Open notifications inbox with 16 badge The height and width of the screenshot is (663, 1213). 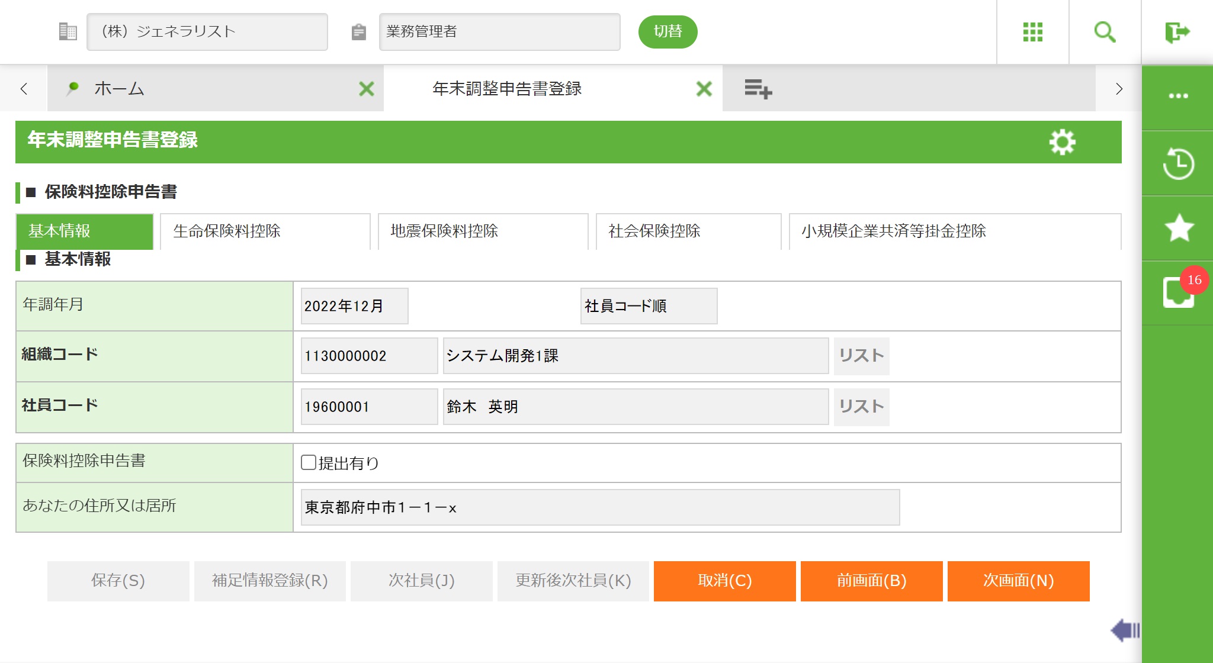pos(1178,292)
